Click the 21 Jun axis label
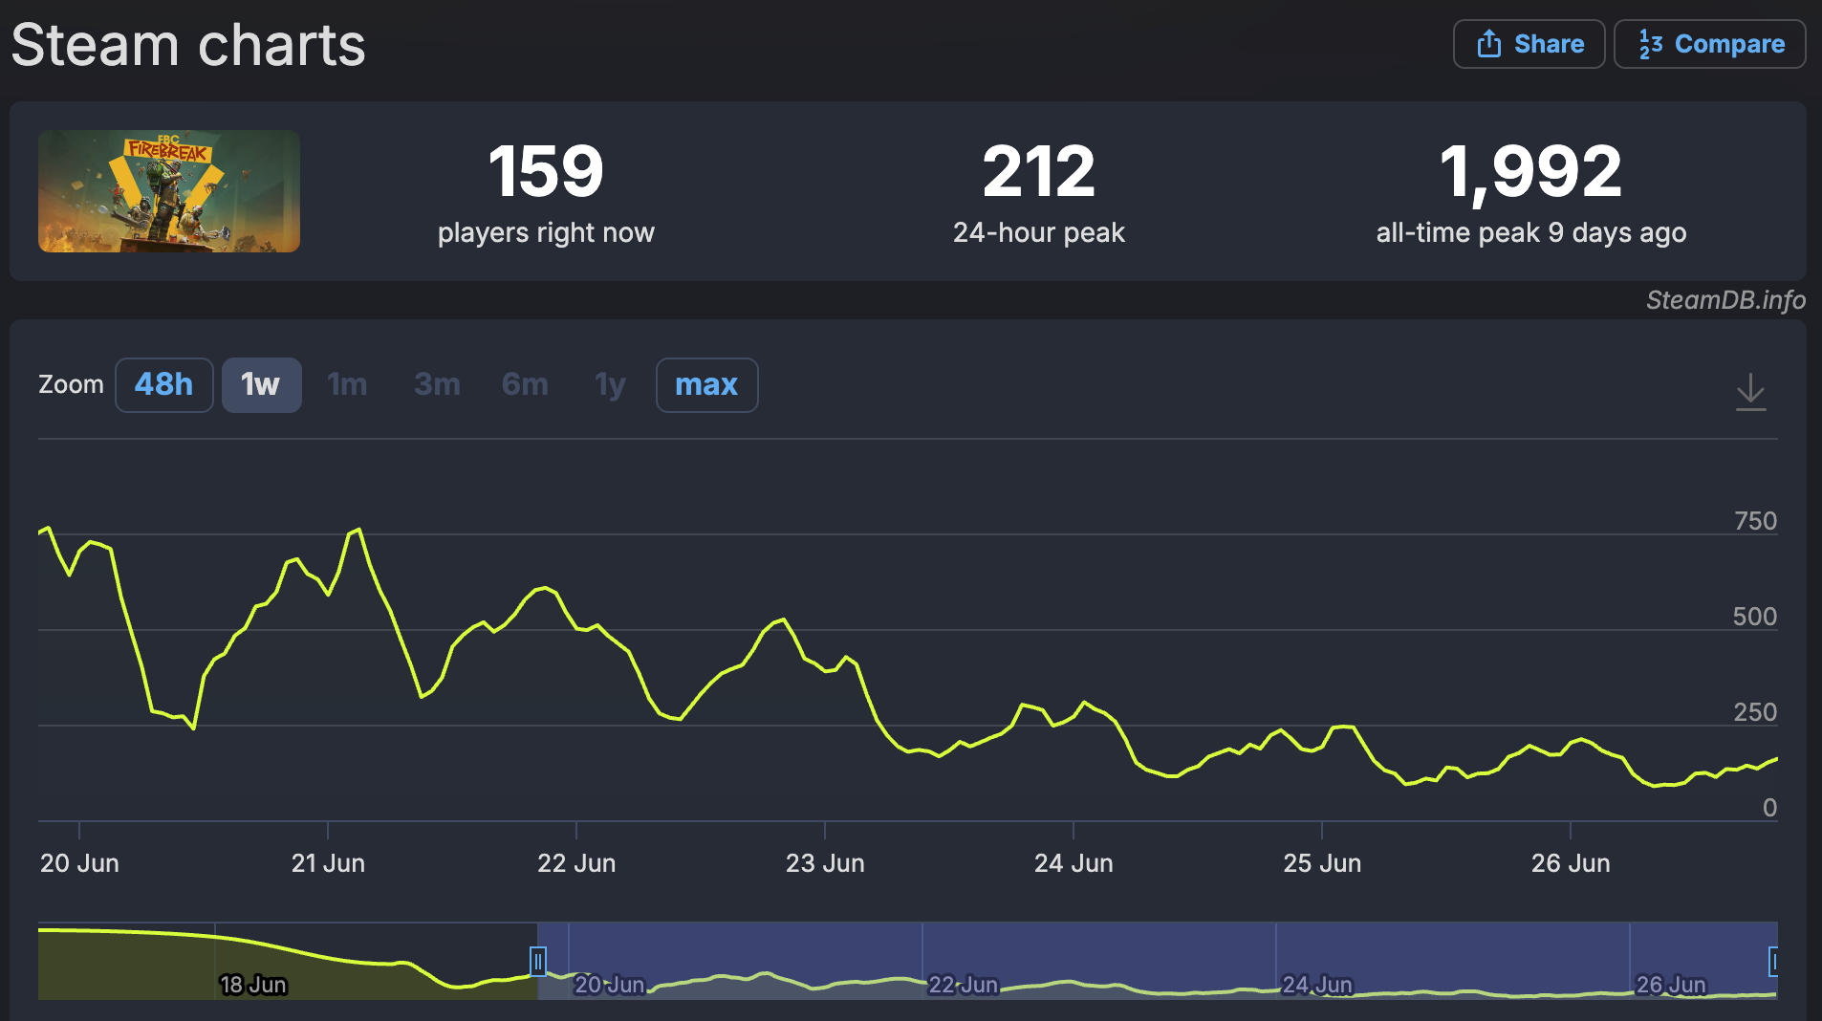The height and width of the screenshot is (1021, 1822). coord(328,863)
